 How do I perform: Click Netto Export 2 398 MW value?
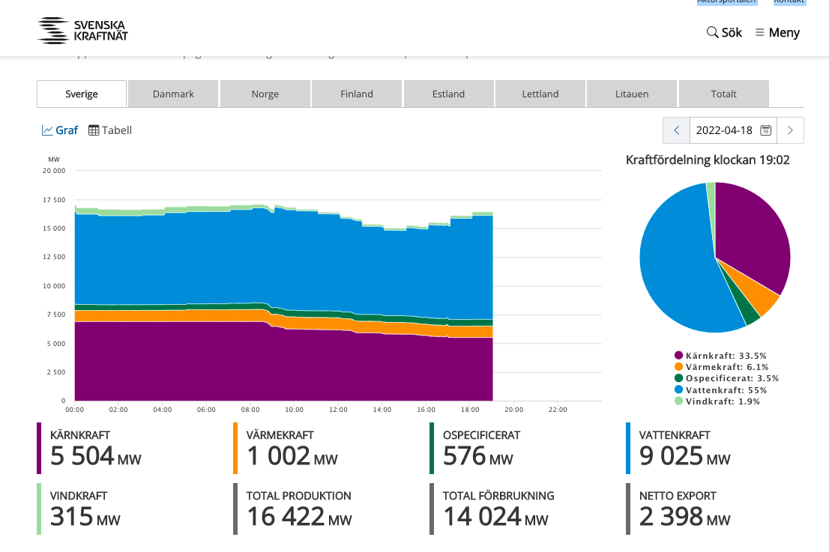point(684,517)
